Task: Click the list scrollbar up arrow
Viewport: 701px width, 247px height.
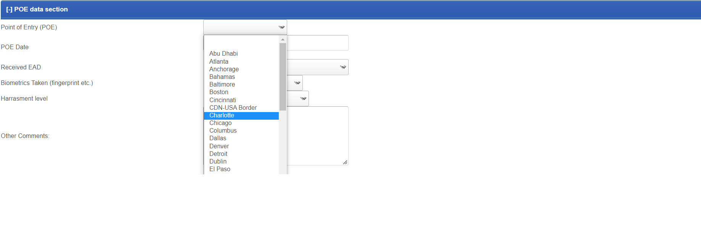Action: (x=283, y=39)
